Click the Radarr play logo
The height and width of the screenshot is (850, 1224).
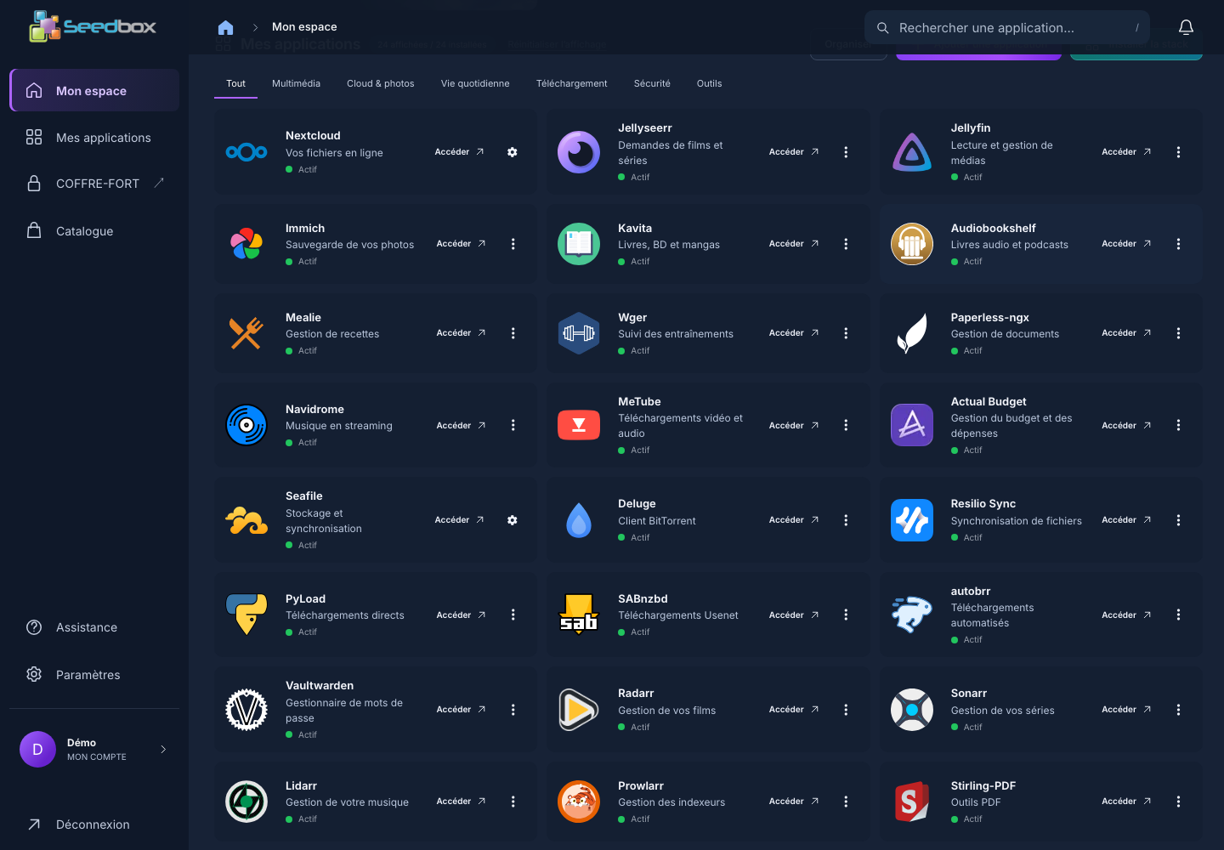click(x=579, y=710)
